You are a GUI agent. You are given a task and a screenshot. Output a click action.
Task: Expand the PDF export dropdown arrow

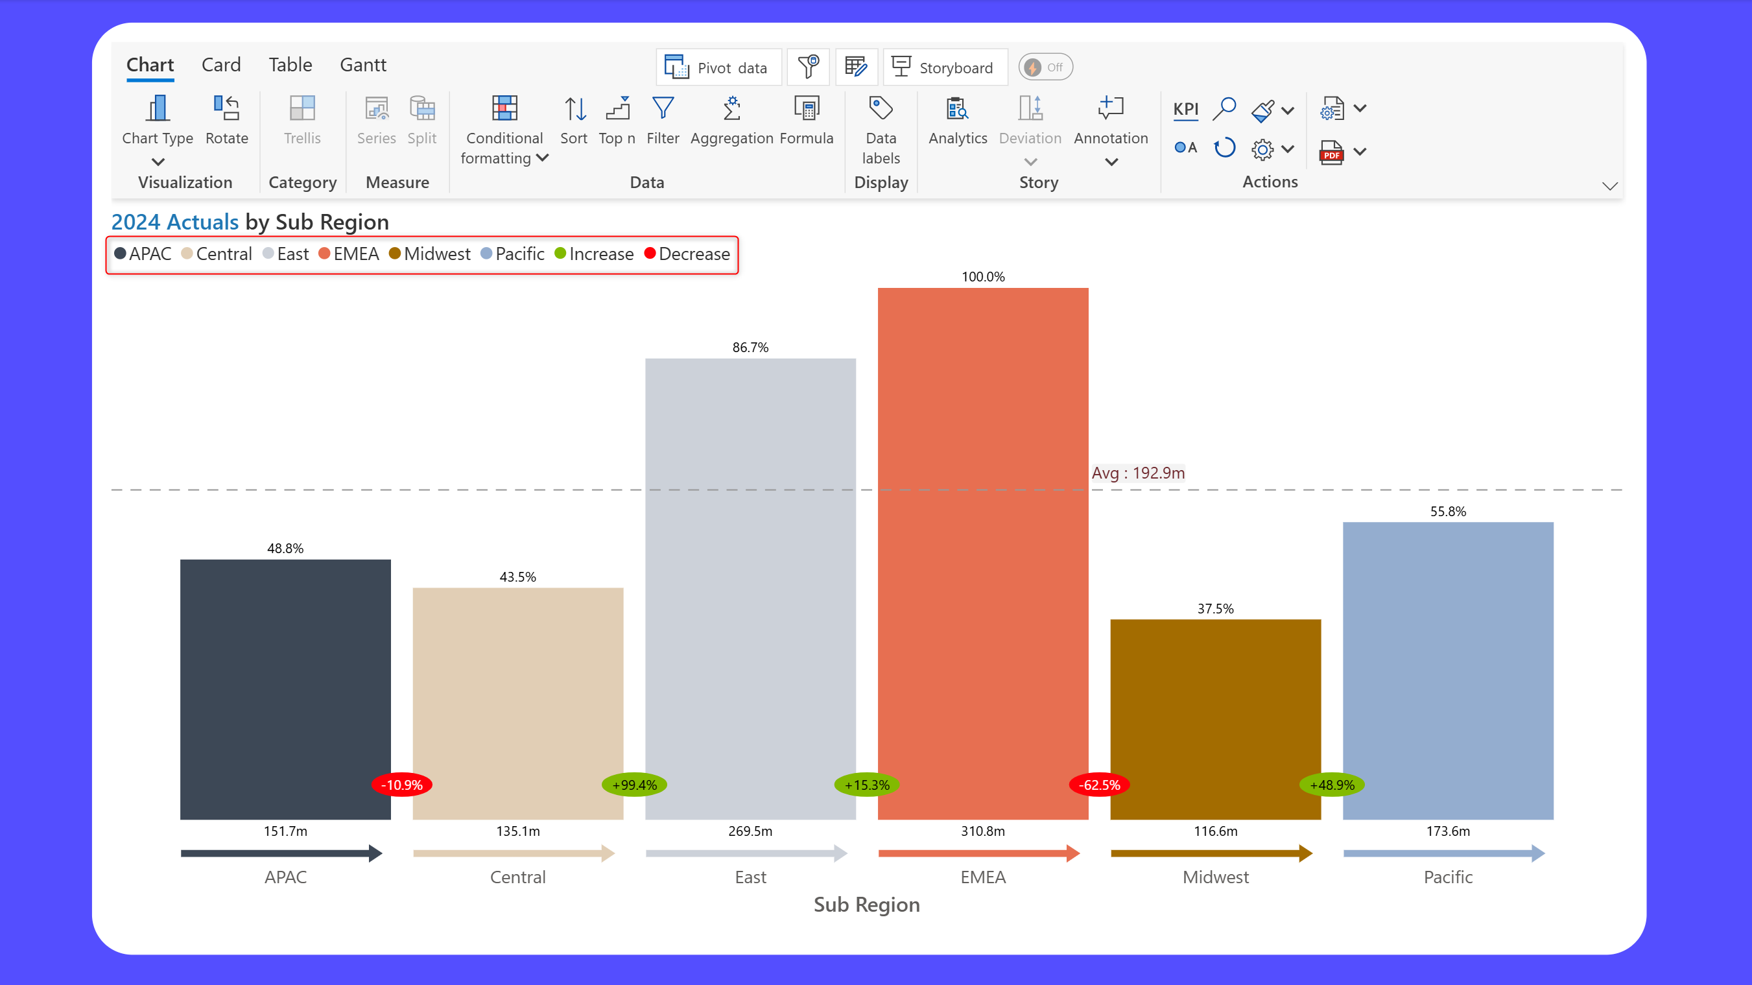pos(1360,152)
